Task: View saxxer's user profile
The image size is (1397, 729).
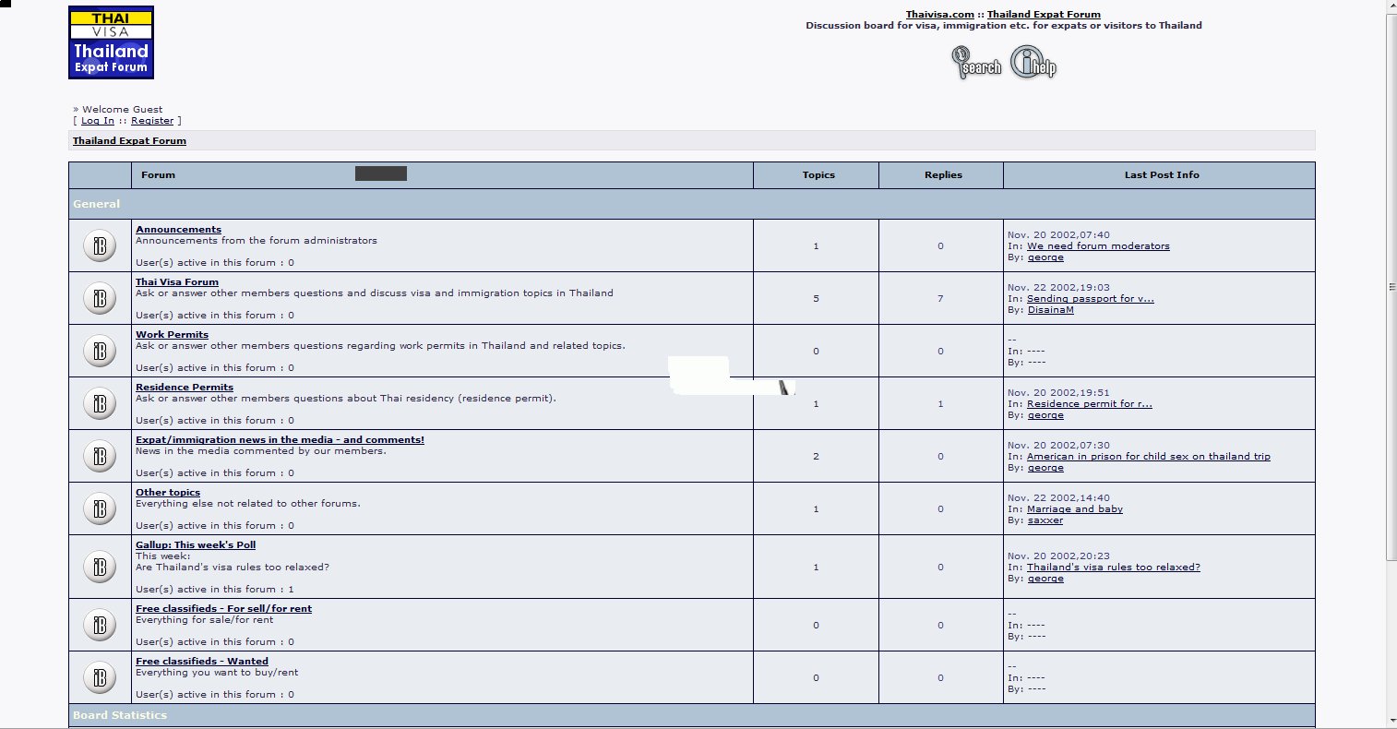Action: [x=1045, y=520]
